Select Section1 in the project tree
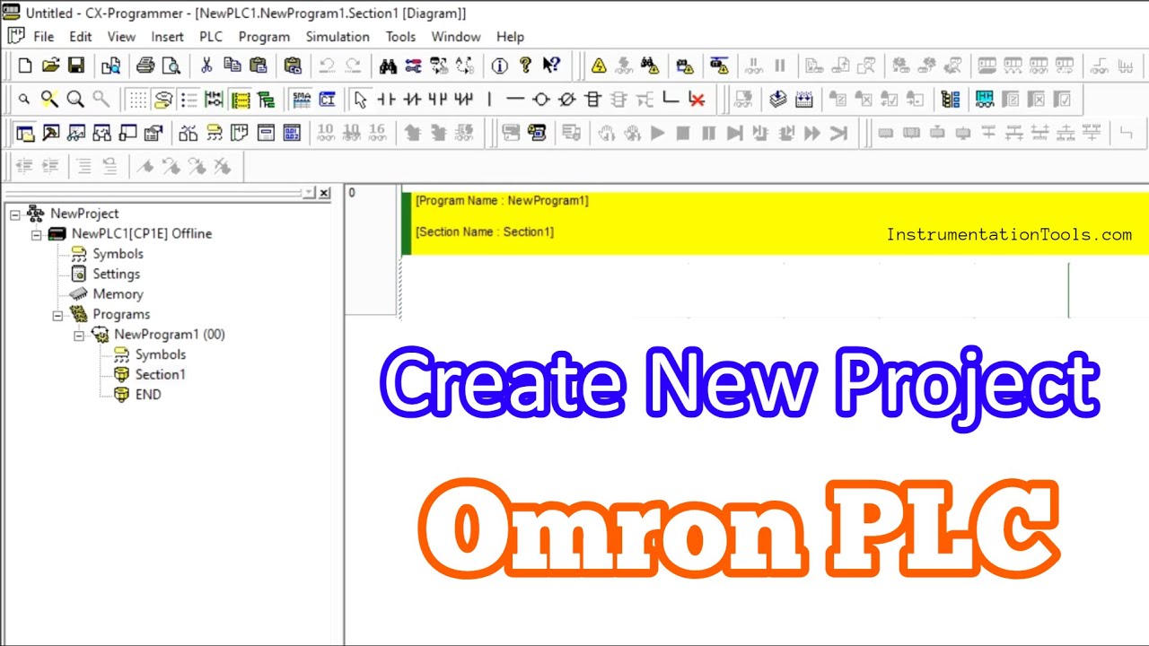This screenshot has height=646, width=1149. (x=160, y=375)
